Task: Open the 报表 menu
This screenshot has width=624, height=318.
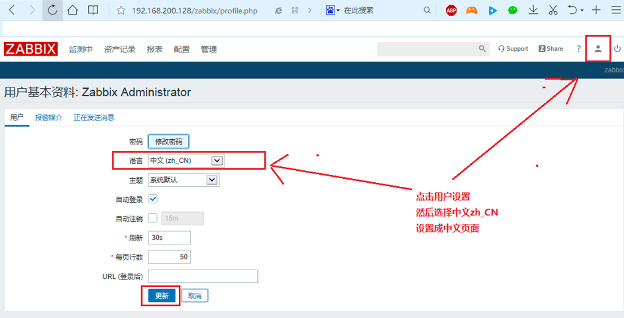Action: (154, 49)
